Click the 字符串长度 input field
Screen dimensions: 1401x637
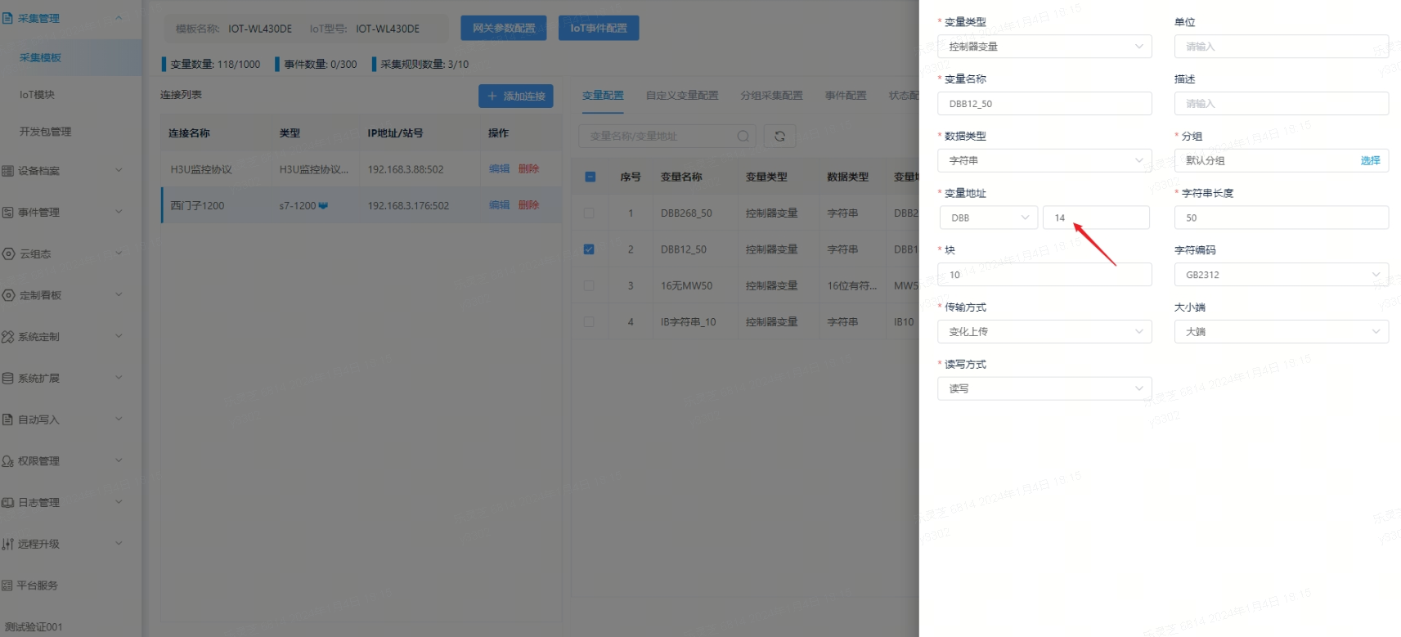click(x=1281, y=218)
